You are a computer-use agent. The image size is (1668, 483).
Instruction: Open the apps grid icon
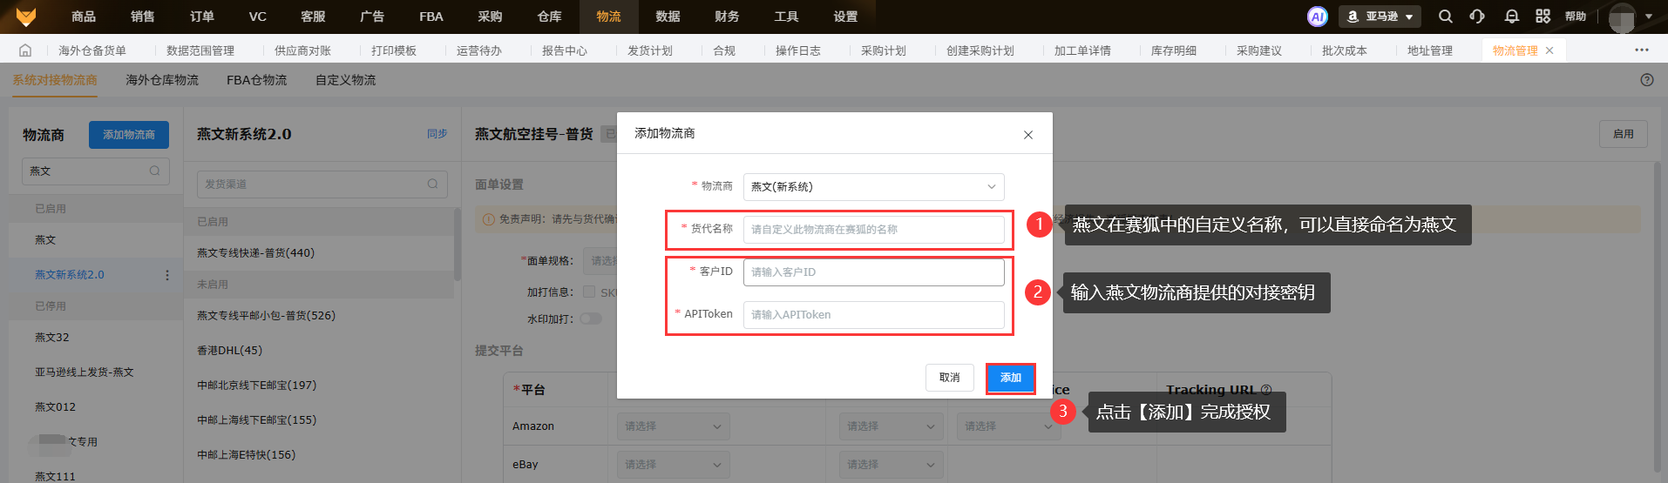[x=1543, y=17]
